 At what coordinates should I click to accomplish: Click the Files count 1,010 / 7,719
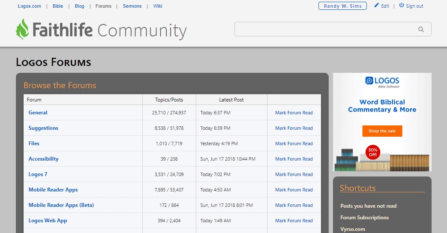click(x=169, y=143)
